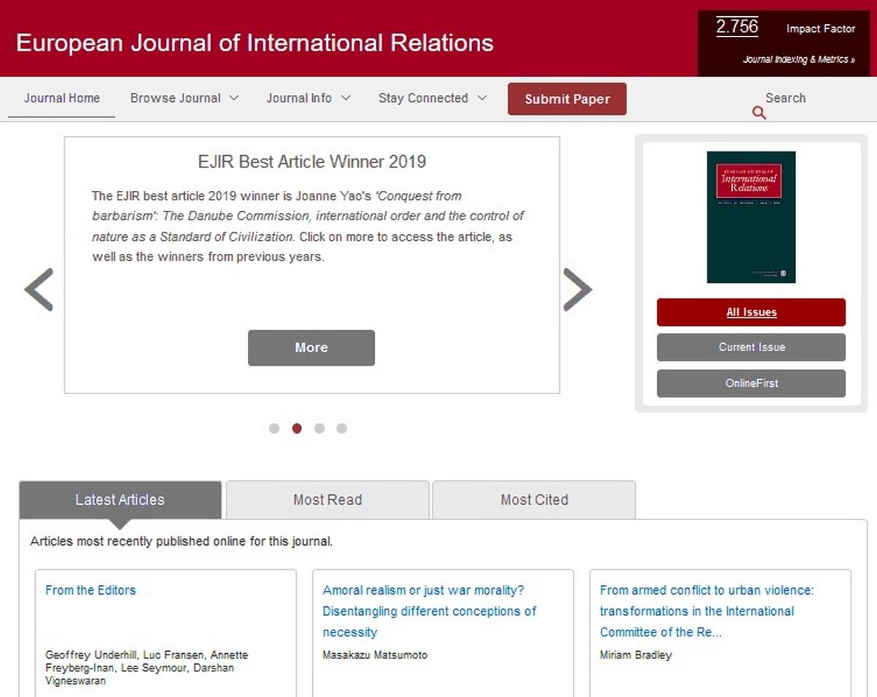Open the Journal Home menu item
This screenshot has width=877, height=697.
pos(62,98)
